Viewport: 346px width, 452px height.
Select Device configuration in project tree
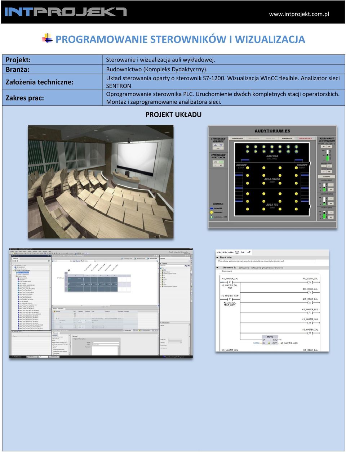pyautogui.click(x=23, y=272)
